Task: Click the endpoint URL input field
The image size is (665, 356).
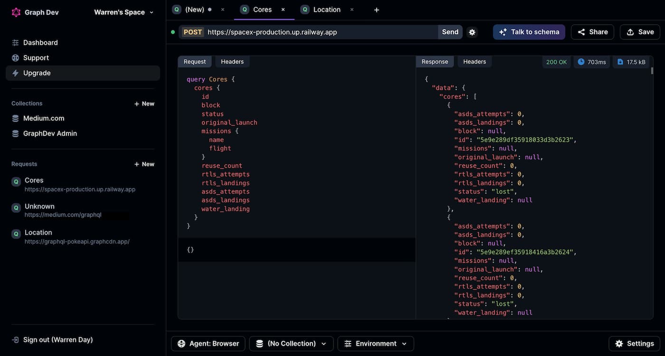Action: click(321, 32)
